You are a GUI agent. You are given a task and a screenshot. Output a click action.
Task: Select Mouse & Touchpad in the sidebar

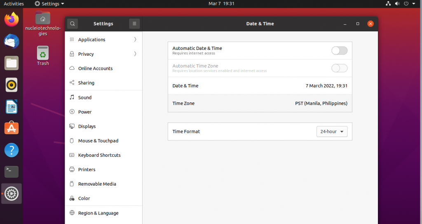[x=103, y=141]
